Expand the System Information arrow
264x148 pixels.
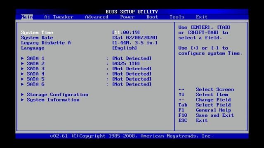click(22, 100)
